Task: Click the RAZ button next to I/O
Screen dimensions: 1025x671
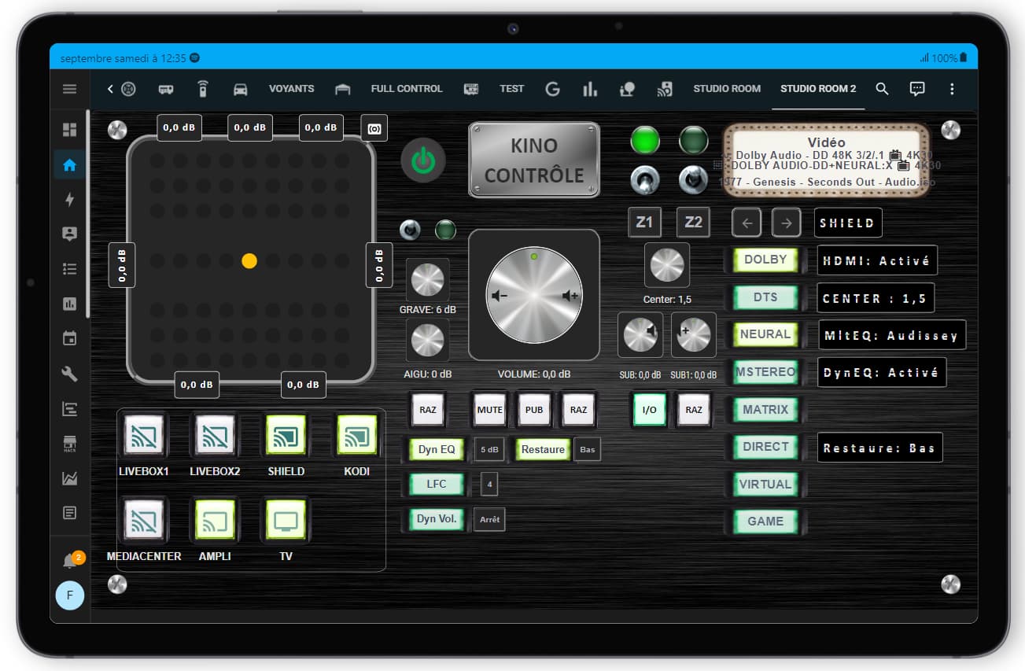Action: pyautogui.click(x=694, y=410)
